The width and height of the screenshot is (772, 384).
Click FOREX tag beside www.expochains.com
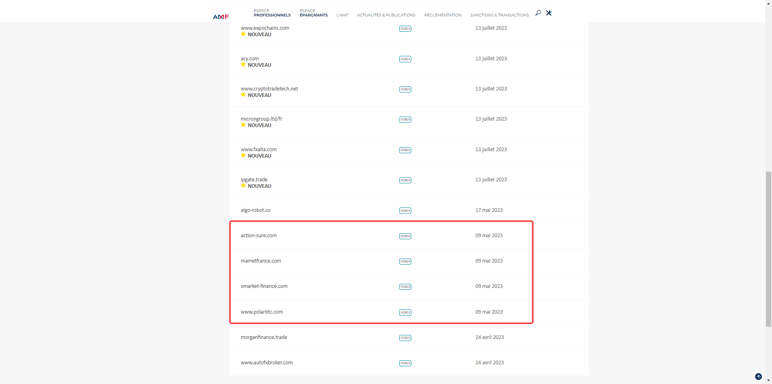(x=405, y=29)
